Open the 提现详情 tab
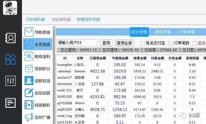This screenshot has height=124, width=206. click(163, 32)
